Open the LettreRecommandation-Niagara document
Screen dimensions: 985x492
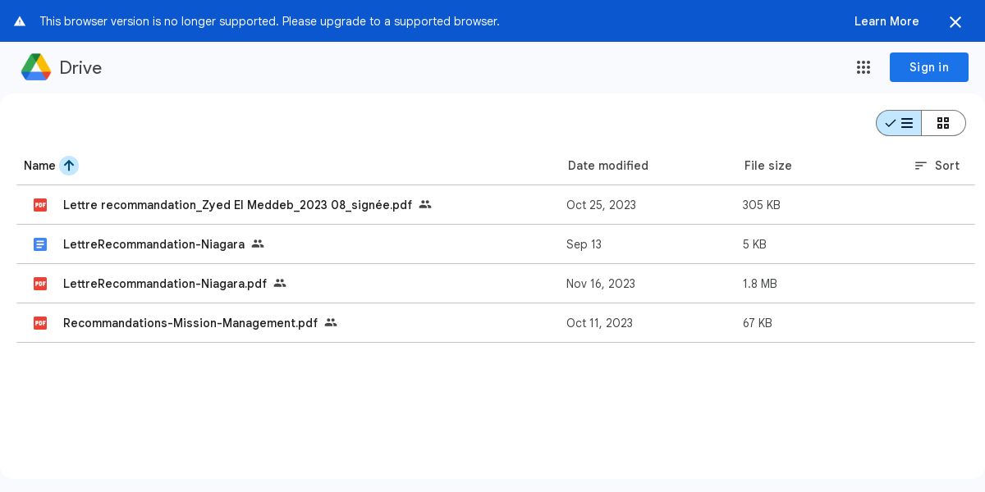tap(153, 244)
